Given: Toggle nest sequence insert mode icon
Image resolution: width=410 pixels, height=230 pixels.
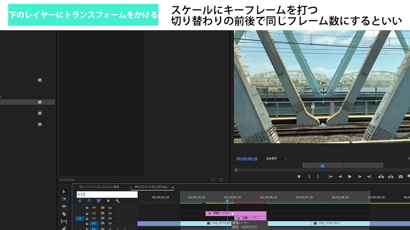Looking at the screenshot, I should (x=80, y=201).
